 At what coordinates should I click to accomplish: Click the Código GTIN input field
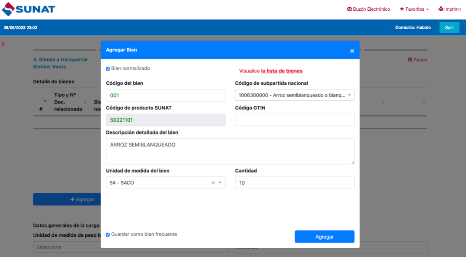click(295, 120)
